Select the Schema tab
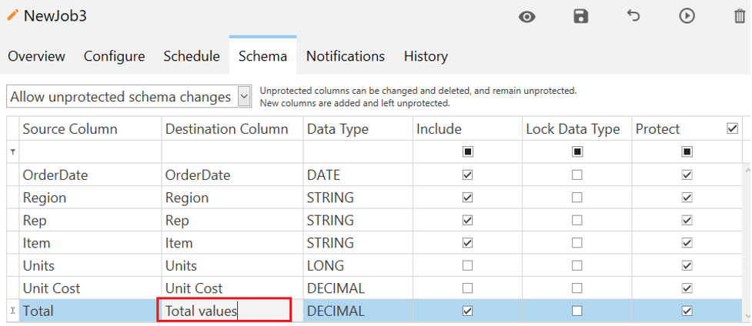752x326 pixels. click(262, 56)
